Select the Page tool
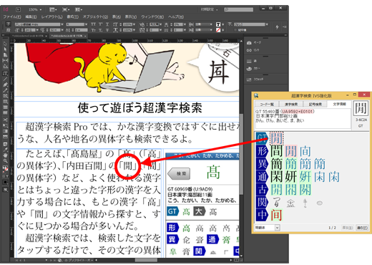The width and height of the screenshot is (372, 265). (5, 55)
